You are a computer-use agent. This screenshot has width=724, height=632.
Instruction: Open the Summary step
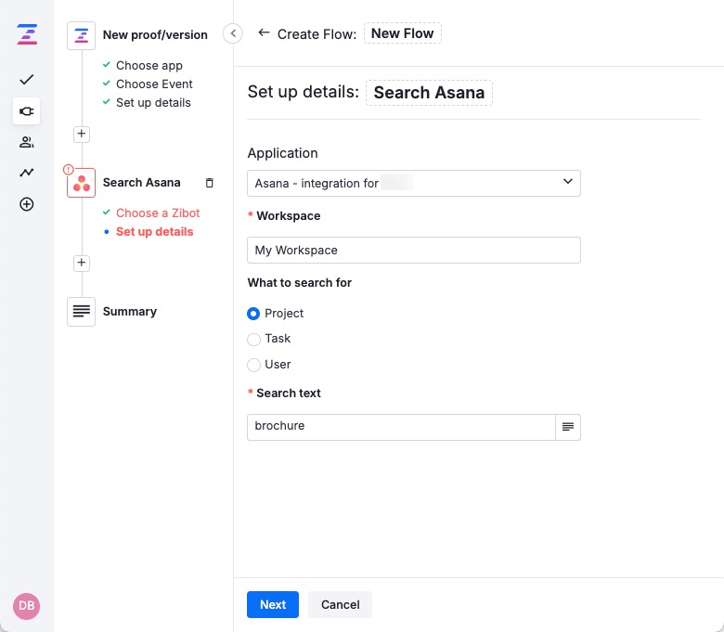129,312
